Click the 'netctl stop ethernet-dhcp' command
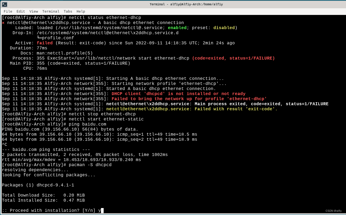The height and width of the screenshot is (215, 346). point(102,114)
